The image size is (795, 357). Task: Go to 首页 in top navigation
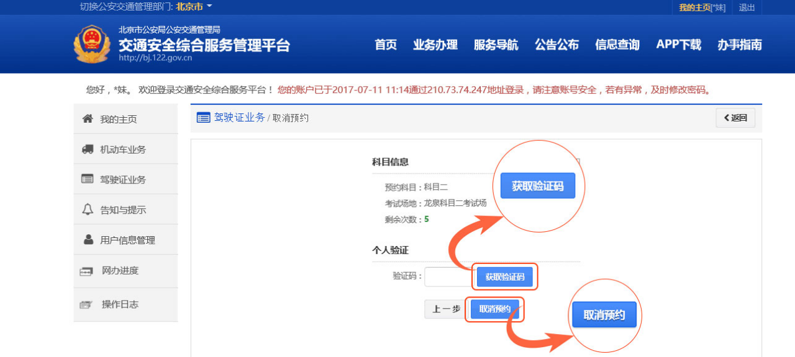pyautogui.click(x=386, y=45)
